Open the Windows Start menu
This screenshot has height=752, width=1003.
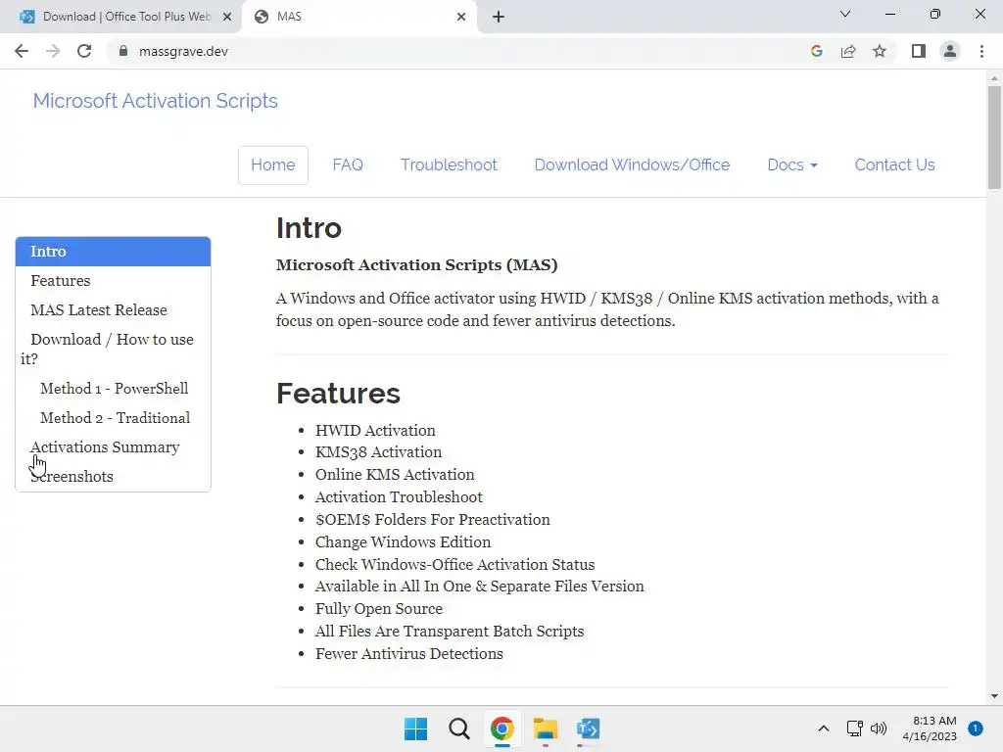click(x=415, y=728)
